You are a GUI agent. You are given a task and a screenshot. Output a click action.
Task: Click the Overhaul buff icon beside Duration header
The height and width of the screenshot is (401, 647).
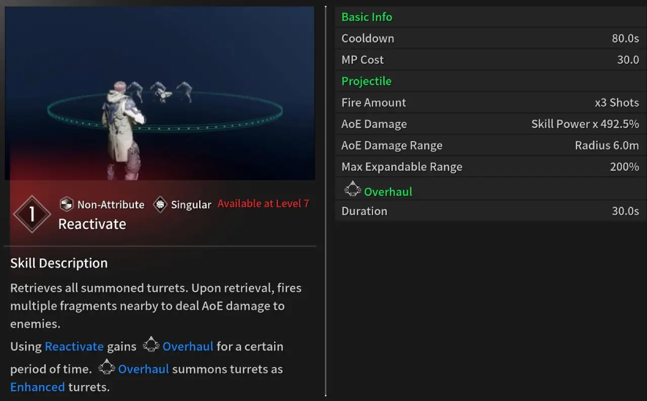(352, 189)
